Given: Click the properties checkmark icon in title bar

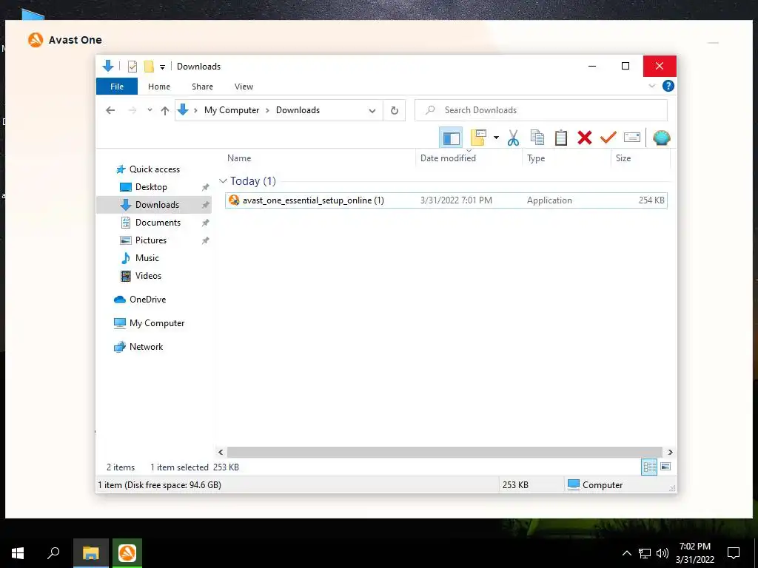Looking at the screenshot, I should pyautogui.click(x=132, y=66).
